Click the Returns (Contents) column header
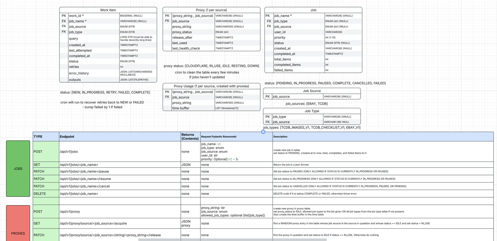Screen dimensions: 497x241 point(190,137)
